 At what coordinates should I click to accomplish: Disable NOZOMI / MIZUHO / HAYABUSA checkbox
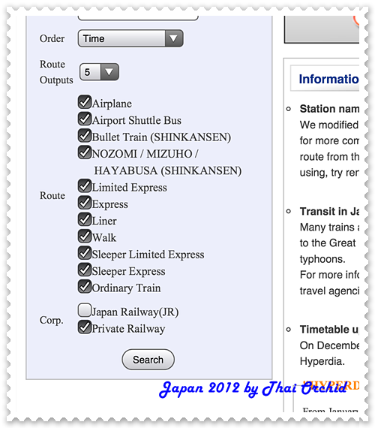tap(85, 152)
